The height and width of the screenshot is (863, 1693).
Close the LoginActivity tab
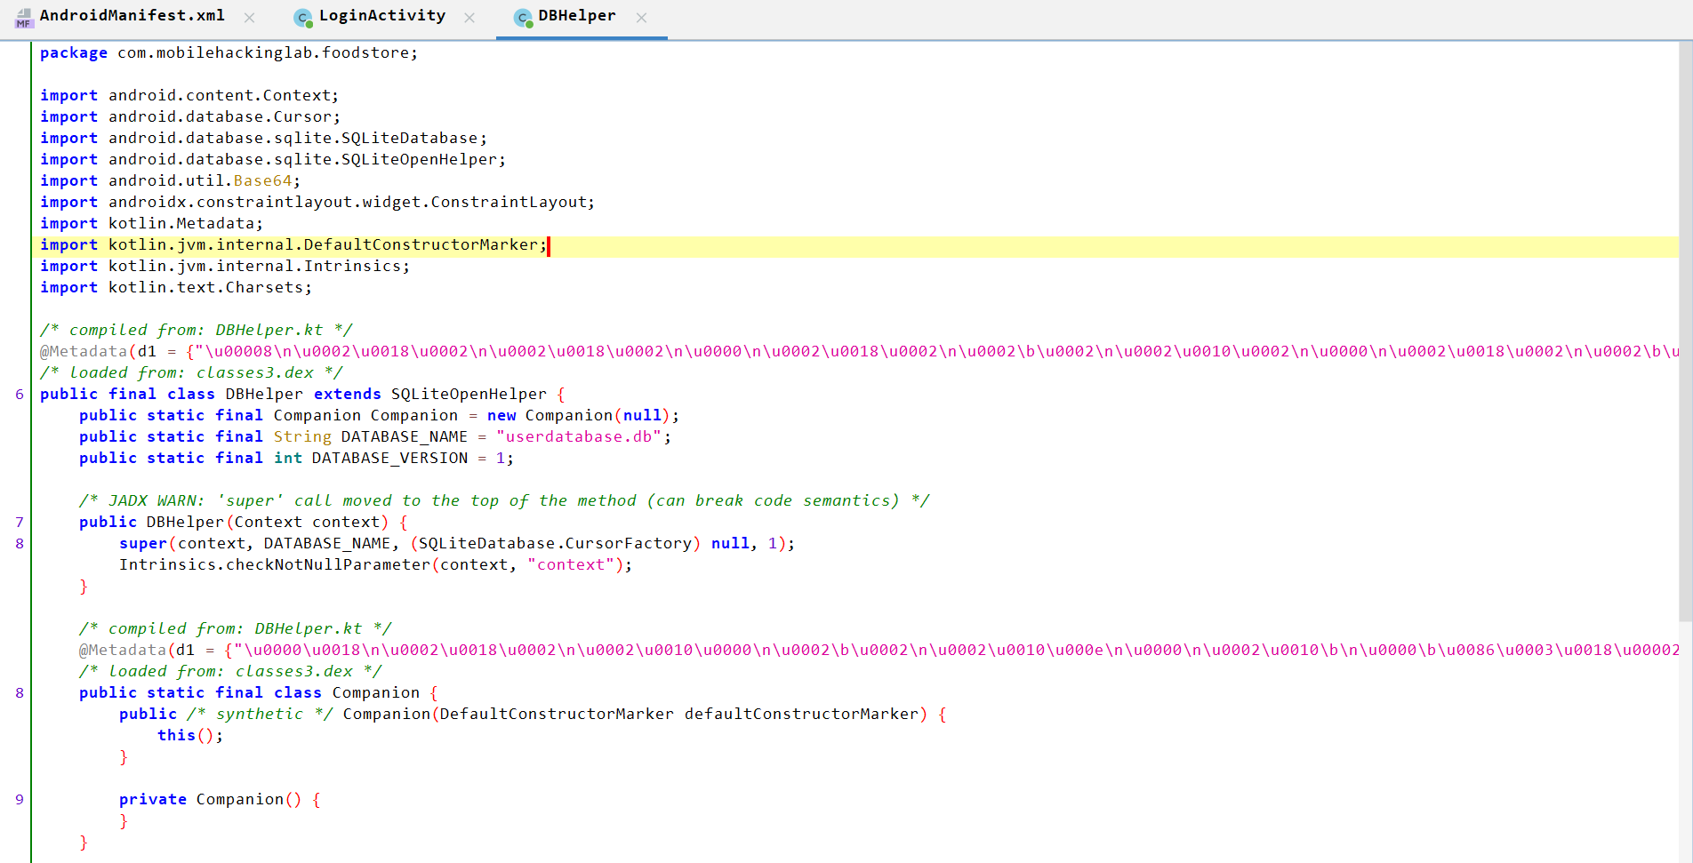coord(469,17)
